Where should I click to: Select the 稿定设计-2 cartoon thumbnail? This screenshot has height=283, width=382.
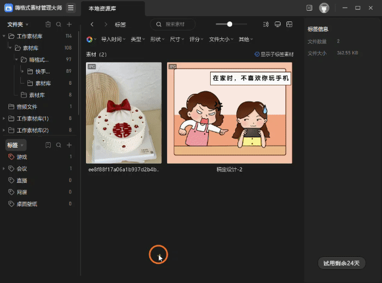(229, 113)
